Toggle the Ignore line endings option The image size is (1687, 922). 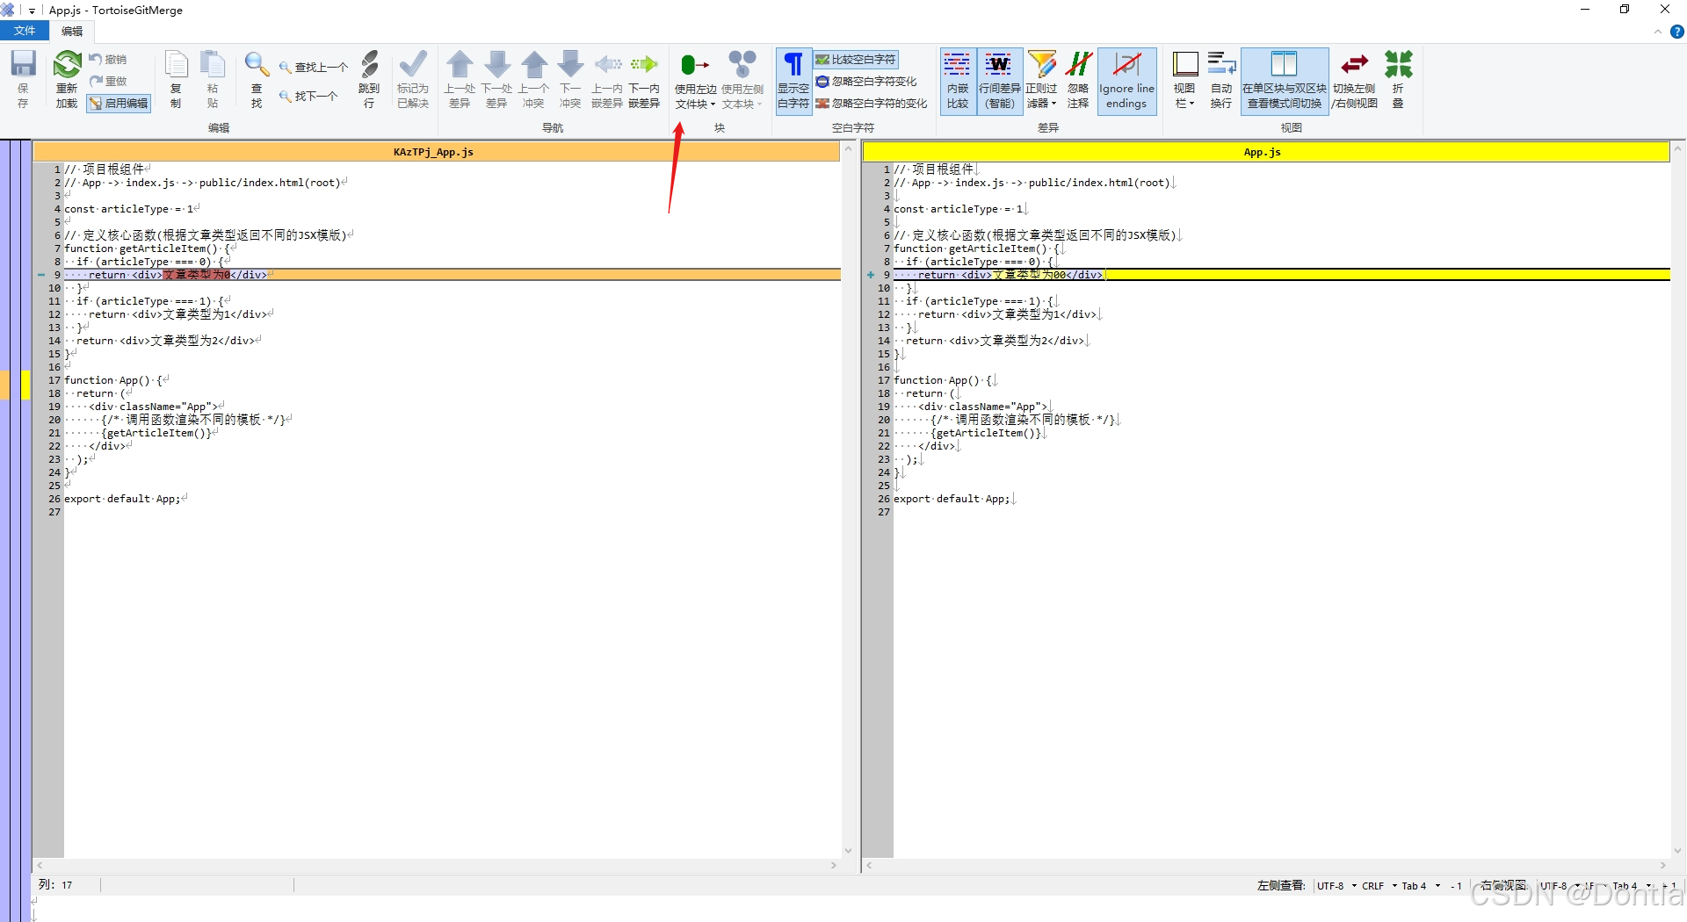pos(1126,79)
